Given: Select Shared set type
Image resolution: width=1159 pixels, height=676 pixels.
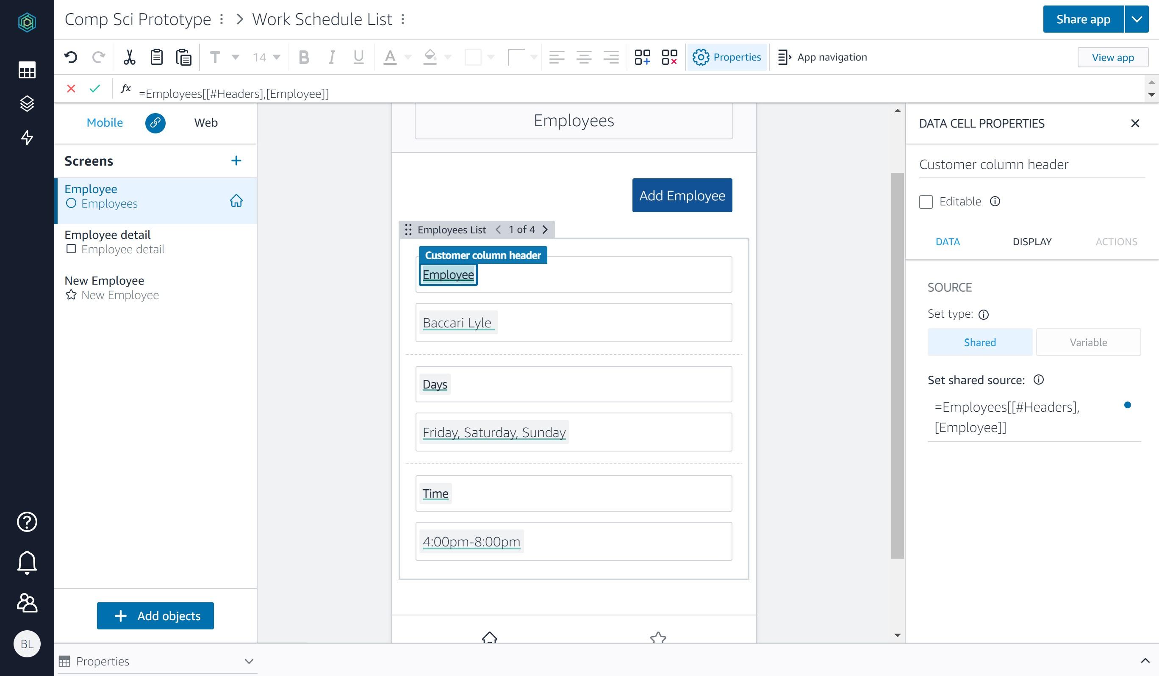Looking at the screenshot, I should coord(980,342).
